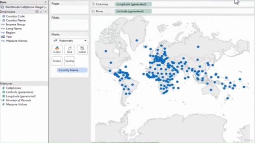Click the Measure Names field
Viewport: 255px width, 143px height.
click(x=17, y=41)
